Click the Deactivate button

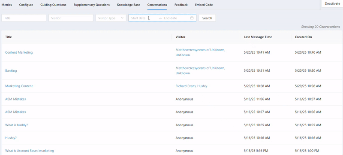[332, 3]
